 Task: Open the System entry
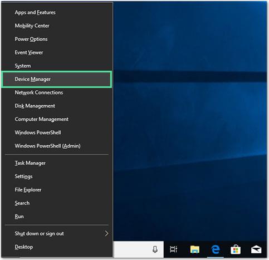(57, 66)
